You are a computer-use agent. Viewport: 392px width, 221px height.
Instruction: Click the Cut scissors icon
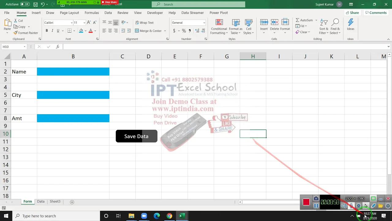15,21
